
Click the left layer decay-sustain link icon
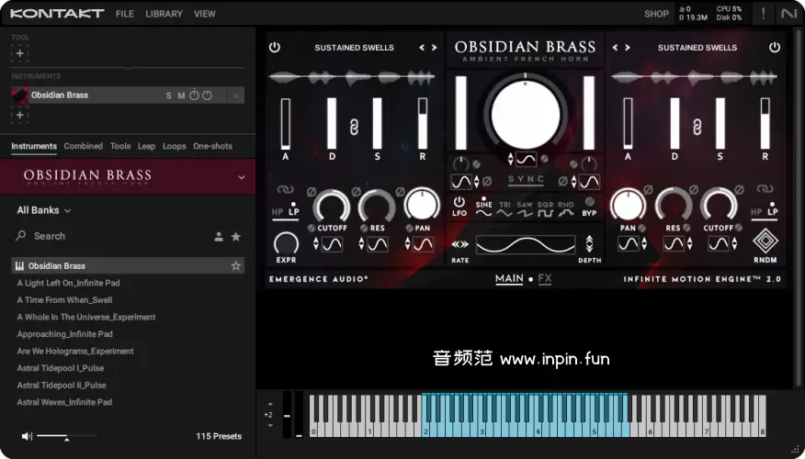point(354,127)
